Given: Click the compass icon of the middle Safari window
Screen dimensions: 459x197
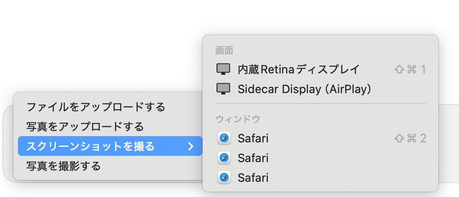Looking at the screenshot, I should tap(224, 158).
